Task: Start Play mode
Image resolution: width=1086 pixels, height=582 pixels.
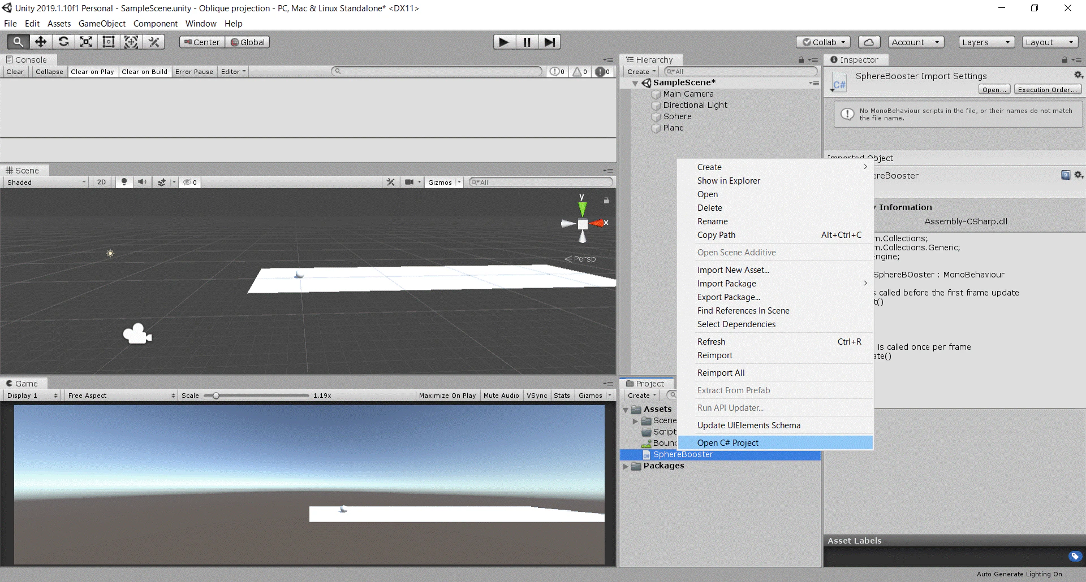Action: pyautogui.click(x=504, y=42)
